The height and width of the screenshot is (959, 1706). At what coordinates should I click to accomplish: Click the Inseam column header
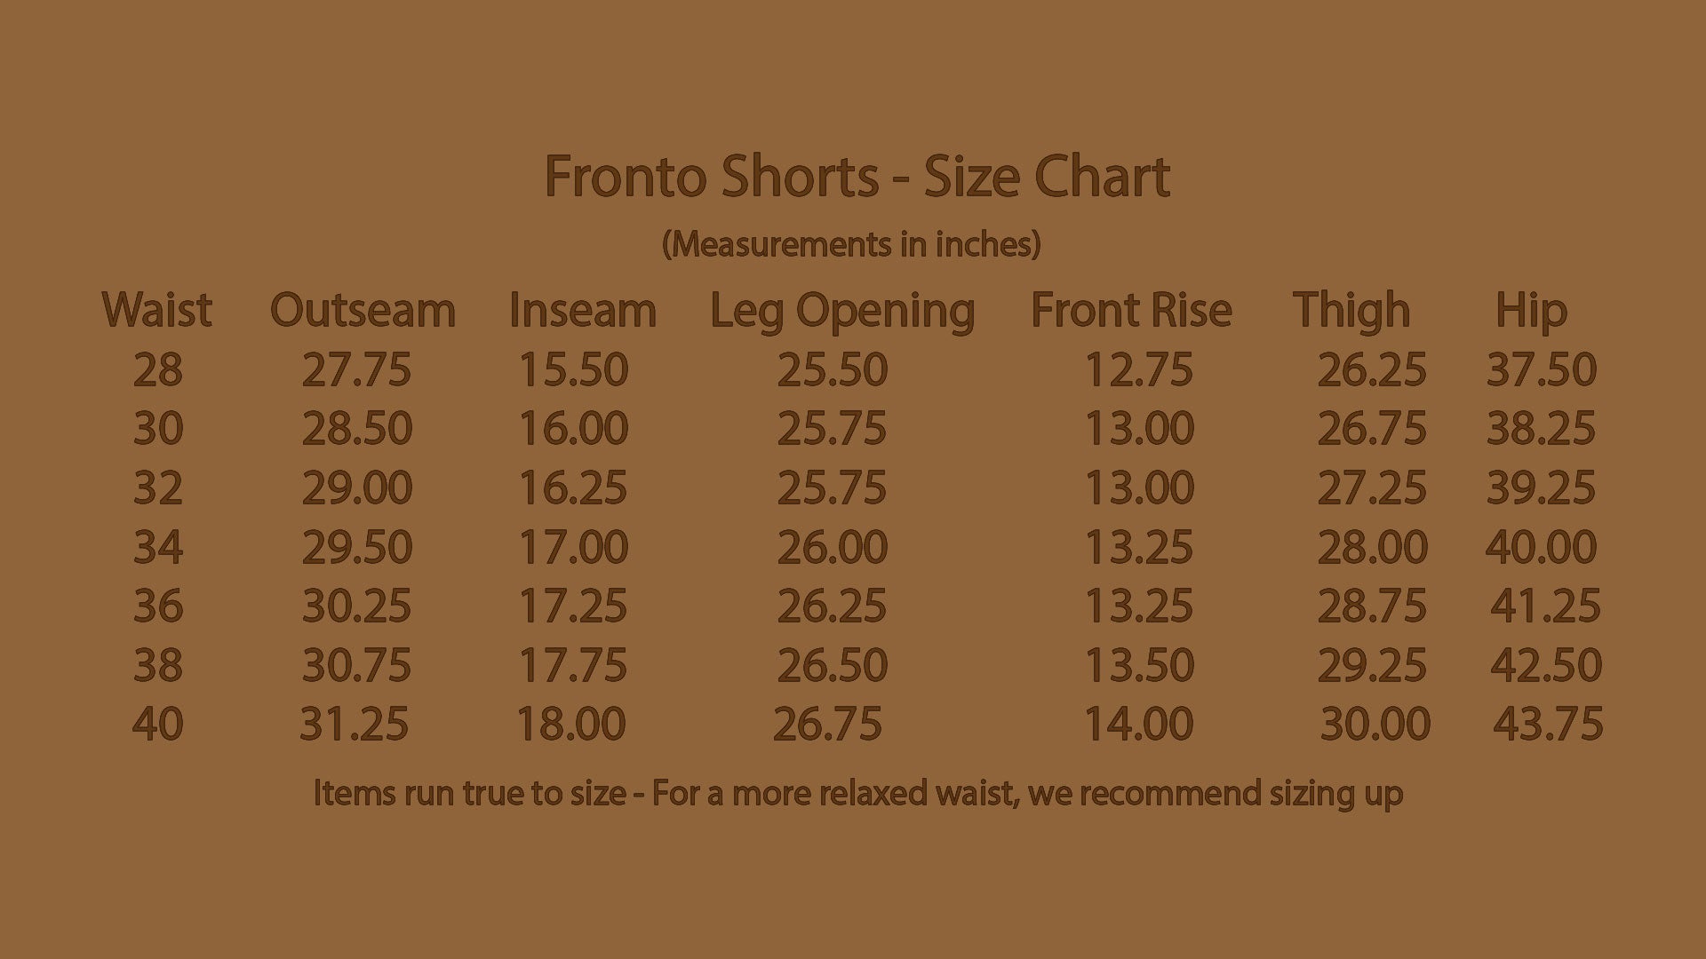coord(582,310)
